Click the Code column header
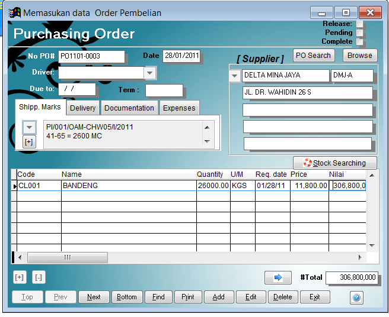The height and width of the screenshot is (317, 389). pos(39,174)
